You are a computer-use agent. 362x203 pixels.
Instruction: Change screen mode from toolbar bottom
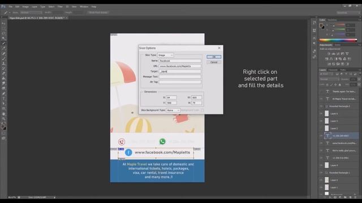pyautogui.click(x=3, y=138)
